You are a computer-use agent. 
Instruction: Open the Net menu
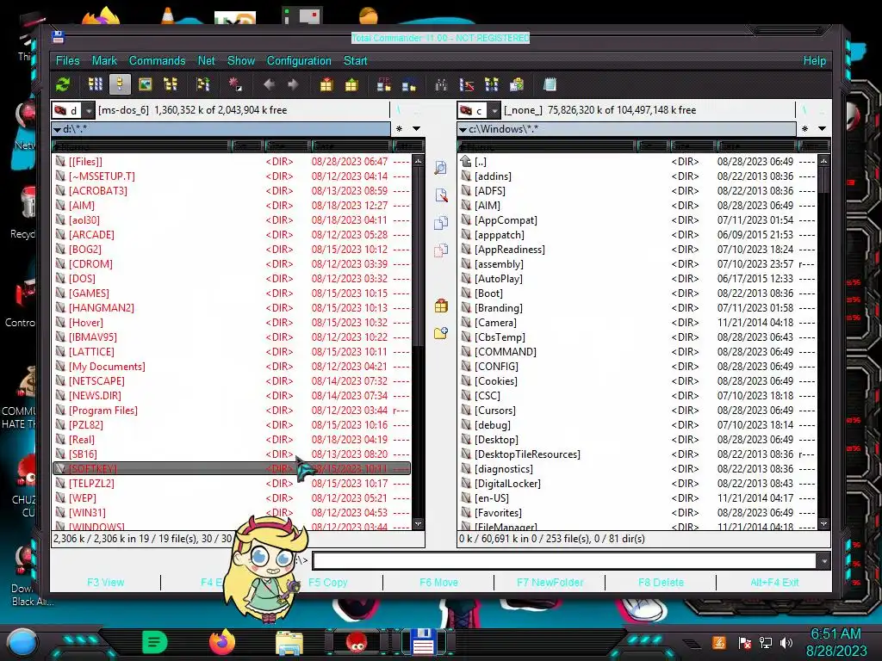tap(207, 61)
